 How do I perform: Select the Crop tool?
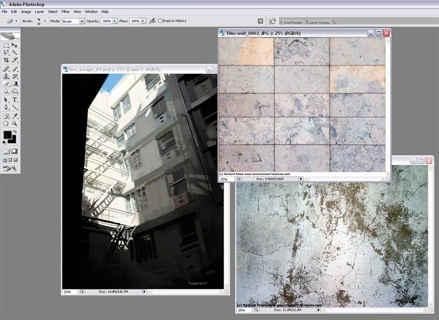[6, 60]
